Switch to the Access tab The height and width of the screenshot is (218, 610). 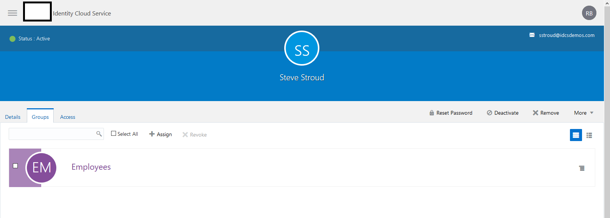[x=68, y=117]
